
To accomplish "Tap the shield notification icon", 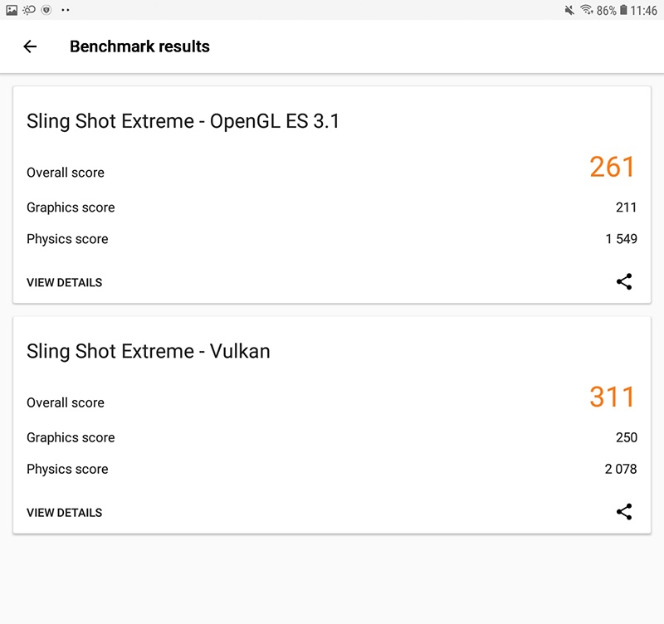I will pyautogui.click(x=46, y=10).
